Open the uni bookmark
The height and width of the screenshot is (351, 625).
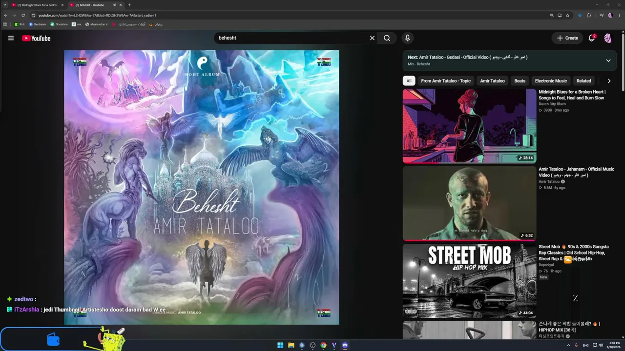(77, 24)
